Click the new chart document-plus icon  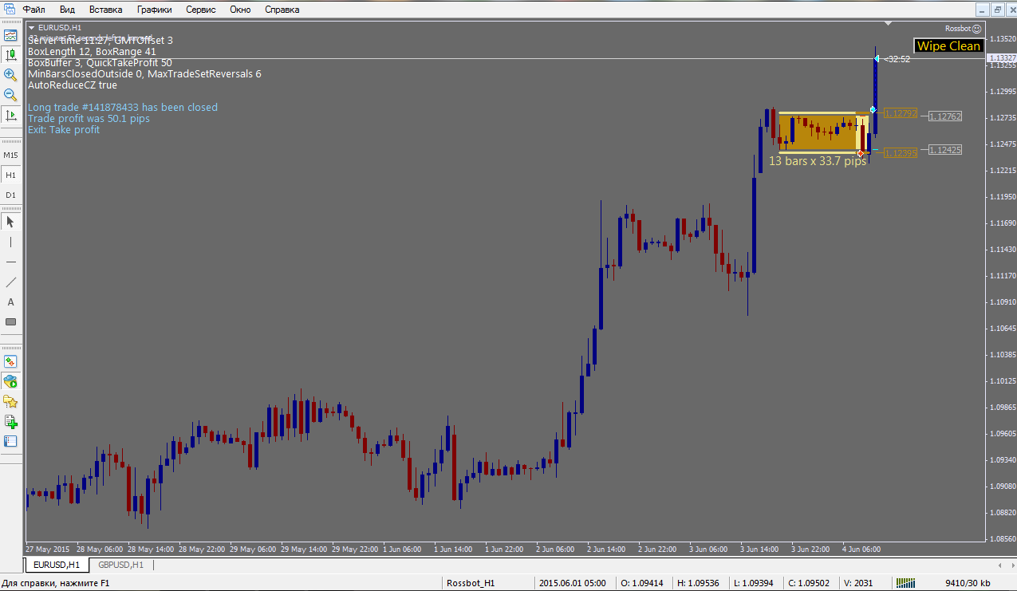(10, 421)
